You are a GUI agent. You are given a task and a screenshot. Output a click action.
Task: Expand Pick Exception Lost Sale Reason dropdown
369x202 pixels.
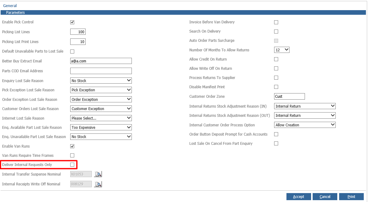(101, 90)
